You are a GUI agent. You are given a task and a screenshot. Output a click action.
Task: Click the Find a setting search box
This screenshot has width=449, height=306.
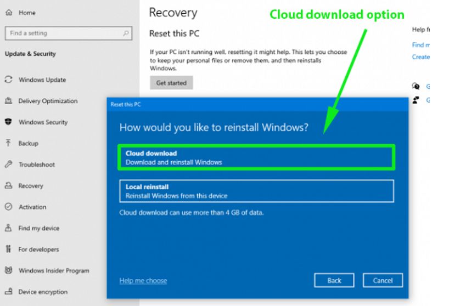[69, 33]
